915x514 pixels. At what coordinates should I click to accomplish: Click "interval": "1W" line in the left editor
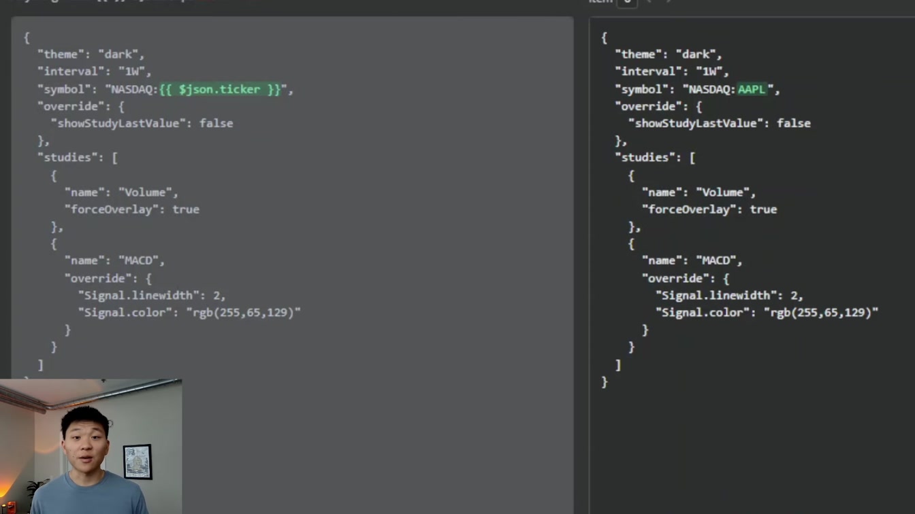tap(95, 71)
